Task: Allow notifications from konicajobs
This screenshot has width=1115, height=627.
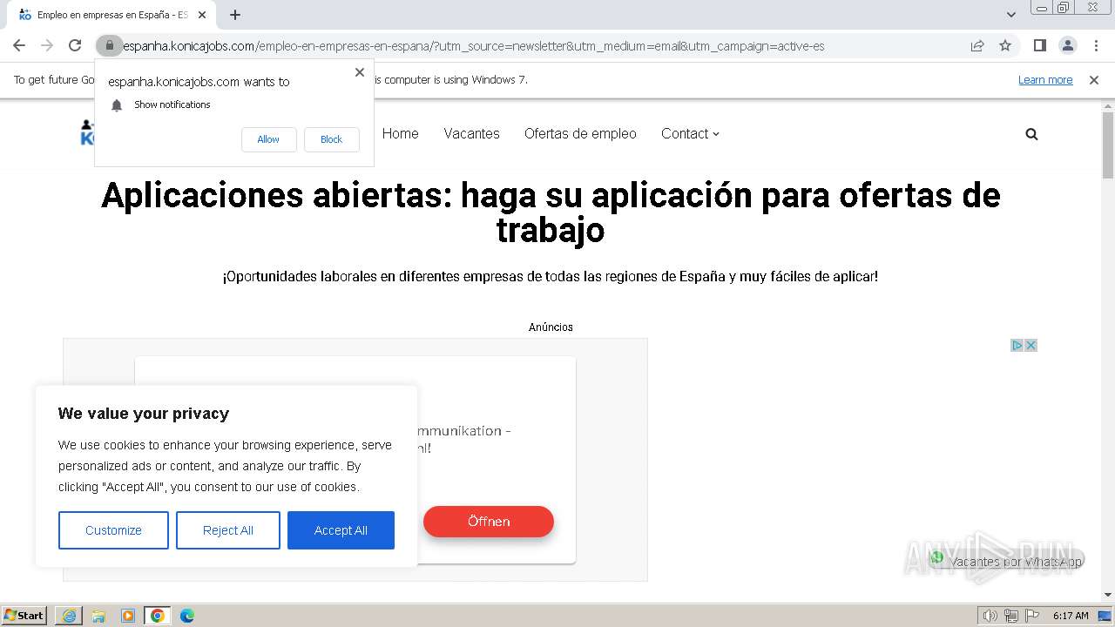Action: click(x=268, y=139)
